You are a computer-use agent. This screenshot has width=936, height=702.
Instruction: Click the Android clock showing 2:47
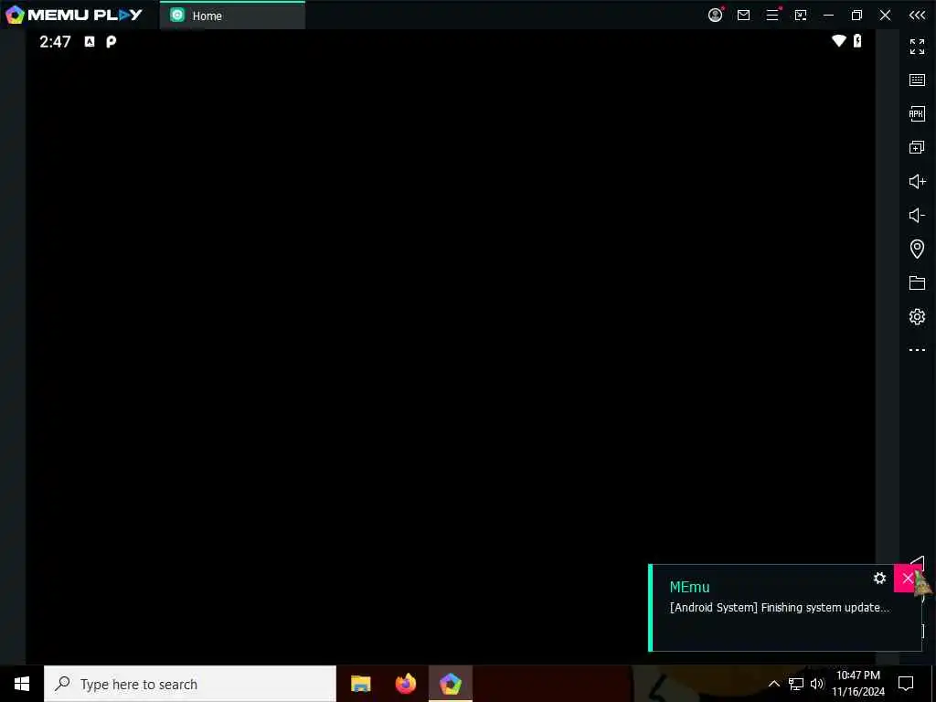coord(55,41)
